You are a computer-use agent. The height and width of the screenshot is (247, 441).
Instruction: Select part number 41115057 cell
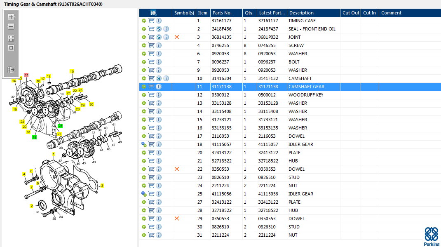pos(221,144)
